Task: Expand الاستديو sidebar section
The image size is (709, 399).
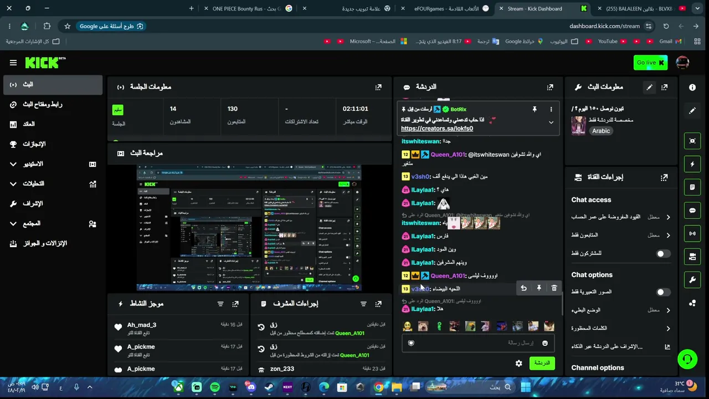Action: tap(52, 164)
